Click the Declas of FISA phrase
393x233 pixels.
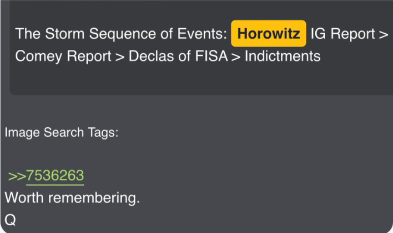(x=178, y=56)
